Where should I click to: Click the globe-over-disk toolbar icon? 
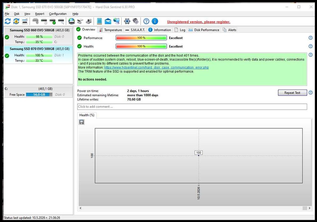72,21
